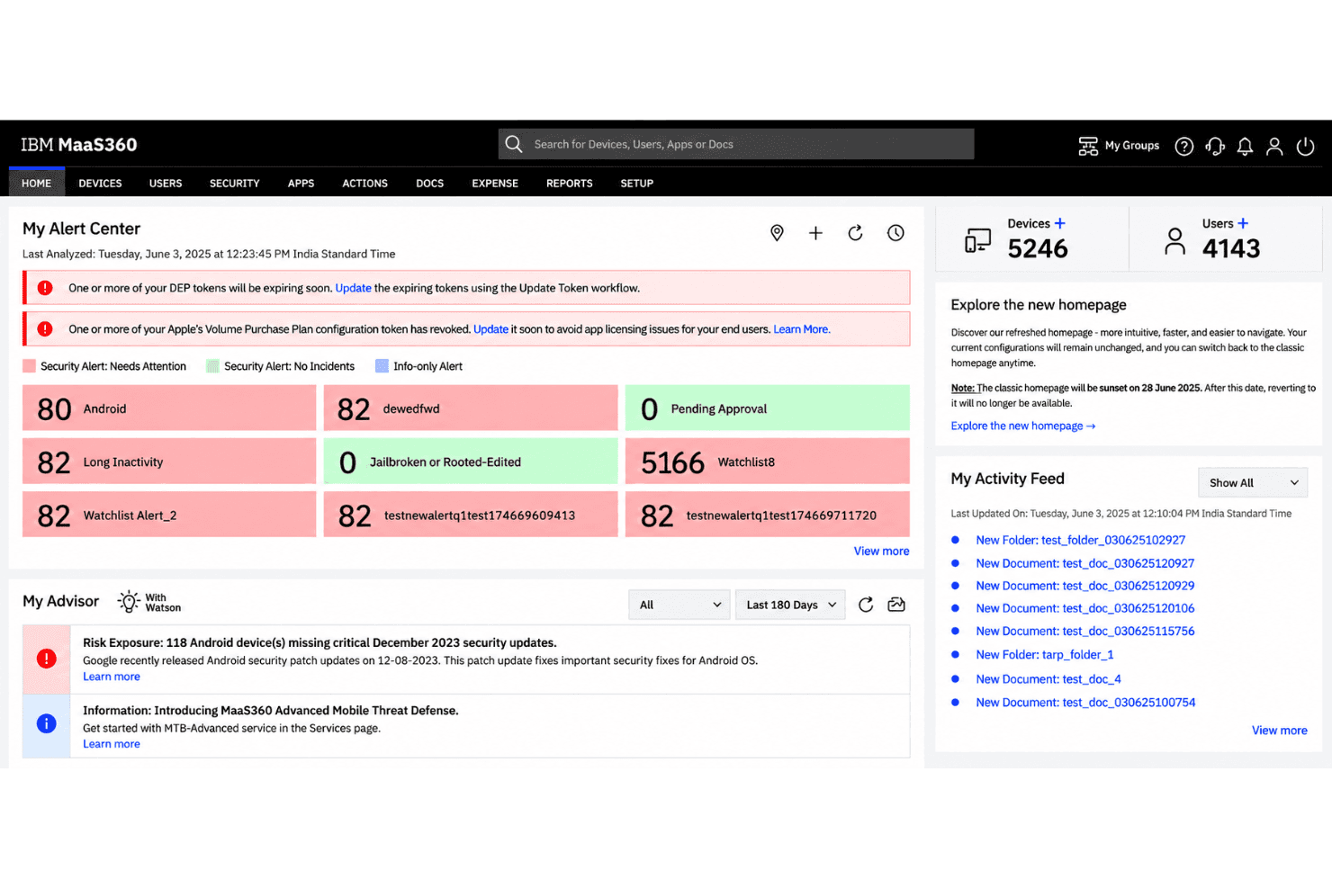Open the DEVICES menu

tap(100, 184)
